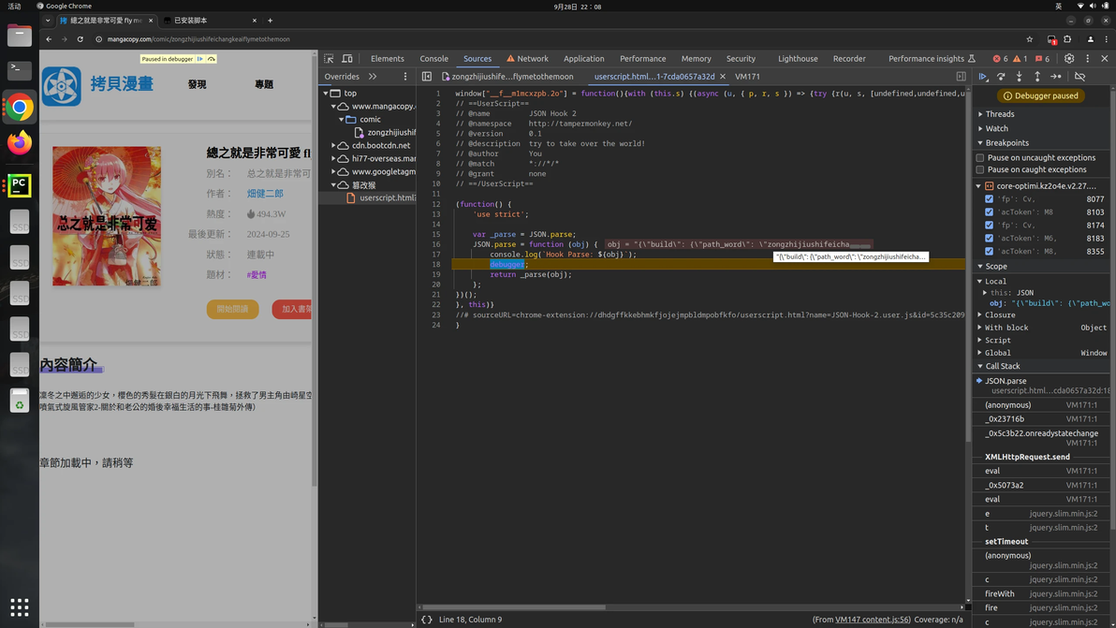The width and height of the screenshot is (1116, 628).
Task: Resume icon in Paused in debugger overlay
Action: (200, 59)
